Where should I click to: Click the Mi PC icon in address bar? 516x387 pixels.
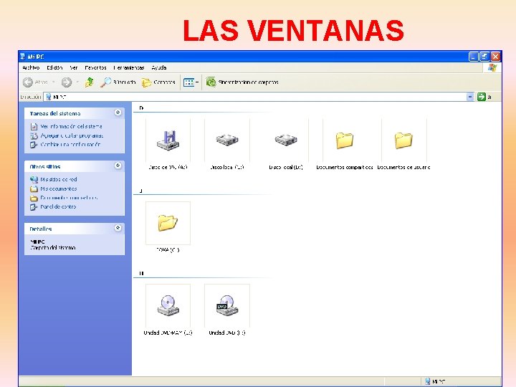point(49,97)
